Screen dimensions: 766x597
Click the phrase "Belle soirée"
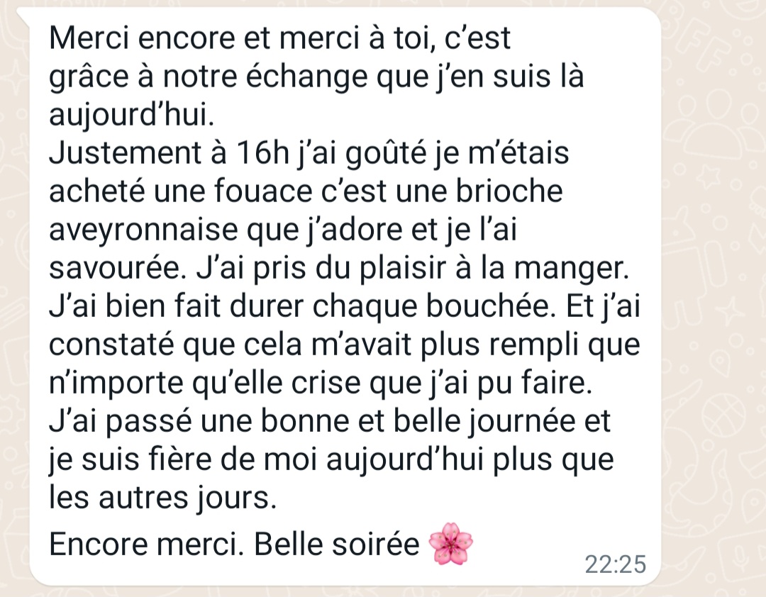coord(337,544)
